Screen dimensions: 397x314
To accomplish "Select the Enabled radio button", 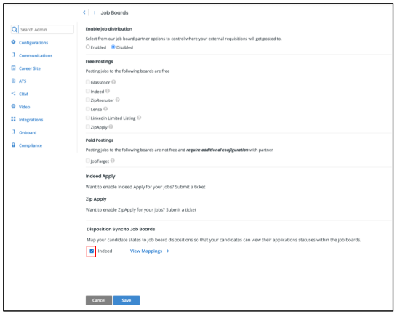I will 88,47.
